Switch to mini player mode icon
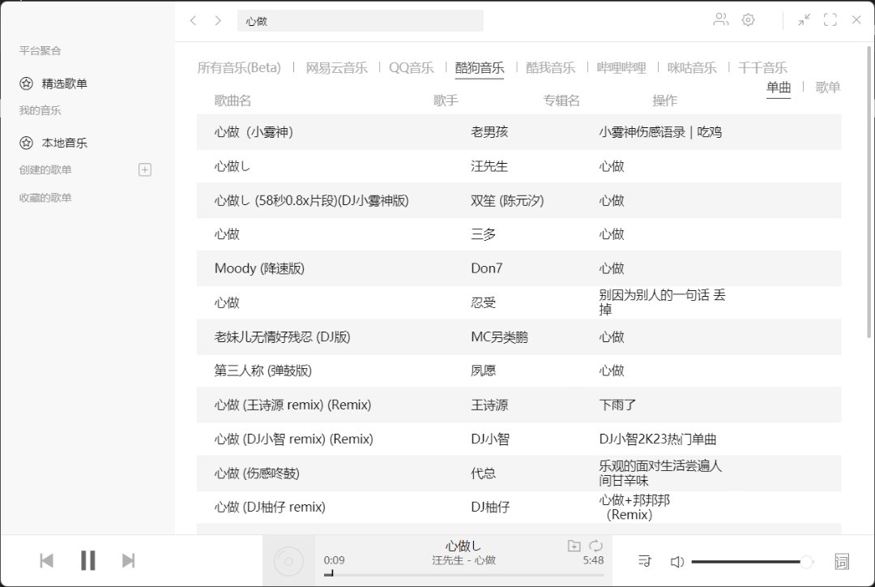 coord(804,20)
